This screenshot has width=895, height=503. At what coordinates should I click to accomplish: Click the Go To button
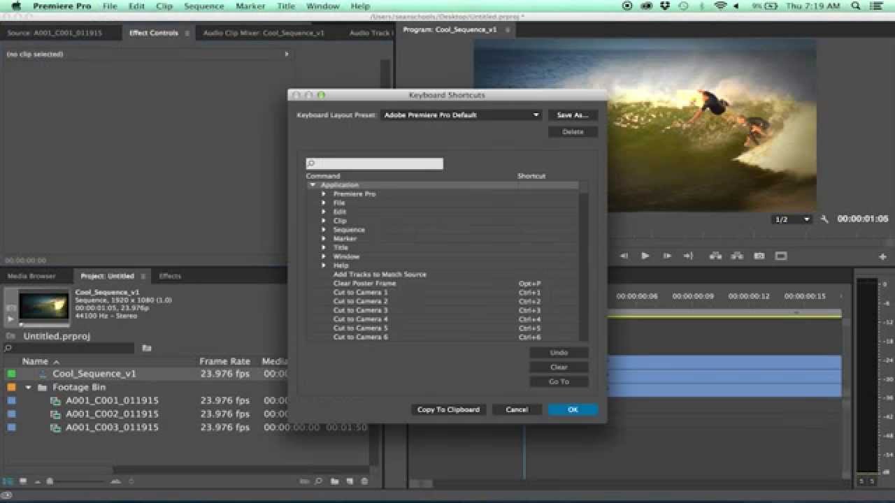point(559,381)
